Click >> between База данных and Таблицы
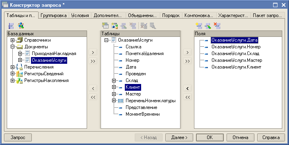 (x=93, y=61)
